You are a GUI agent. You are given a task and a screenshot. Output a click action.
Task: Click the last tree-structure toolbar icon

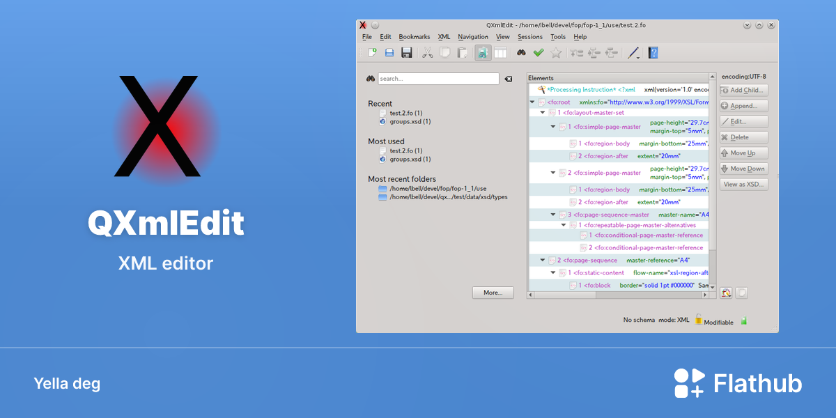[x=612, y=52]
